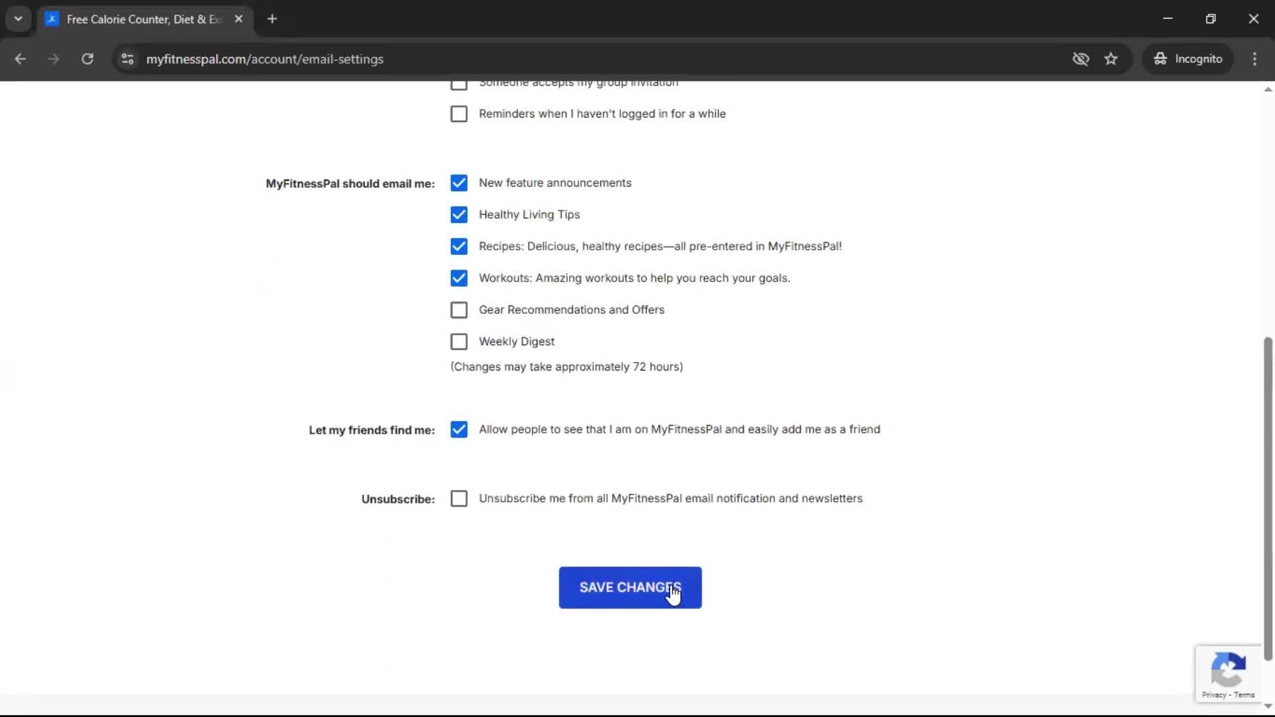The width and height of the screenshot is (1275, 717).
Task: Check Gear Recommendations and Offers
Action: pos(459,310)
